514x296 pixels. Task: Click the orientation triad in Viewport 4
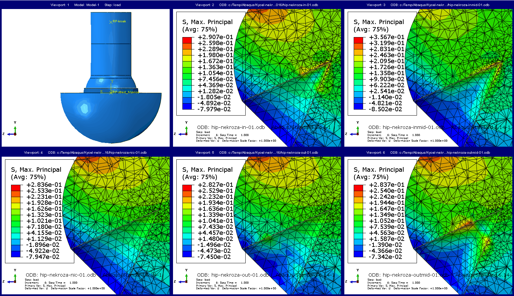tap(13, 278)
